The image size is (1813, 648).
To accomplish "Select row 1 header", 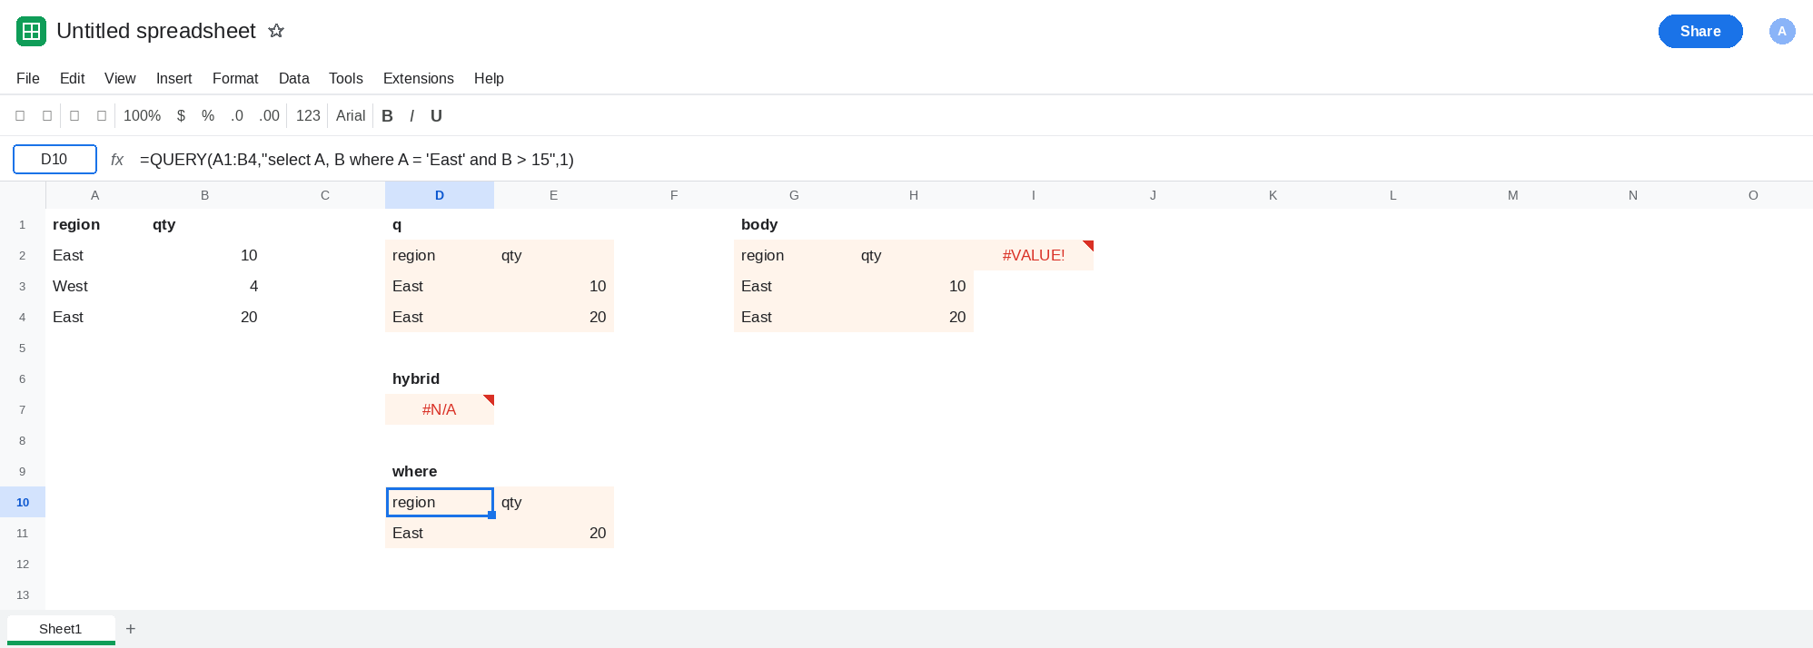I will [23, 224].
